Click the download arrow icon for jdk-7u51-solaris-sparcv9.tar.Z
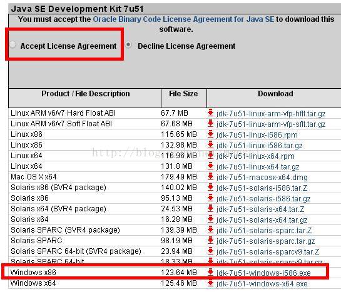The width and height of the screenshot is (341, 292). pos(210,251)
